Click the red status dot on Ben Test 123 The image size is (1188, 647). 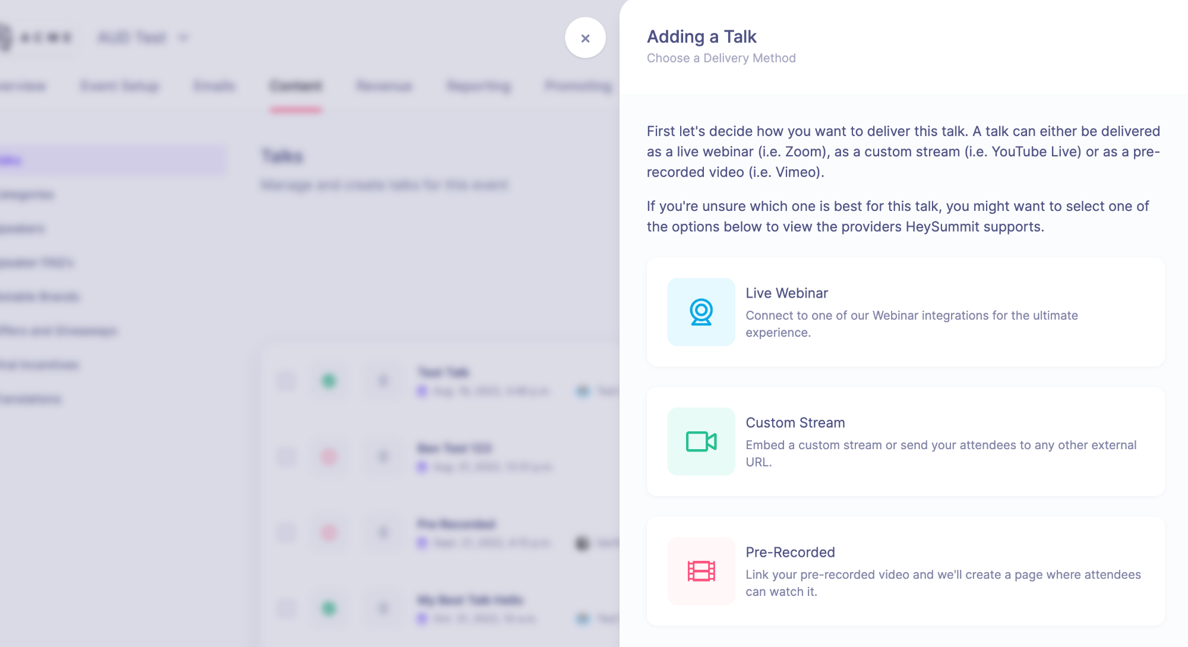click(x=328, y=457)
